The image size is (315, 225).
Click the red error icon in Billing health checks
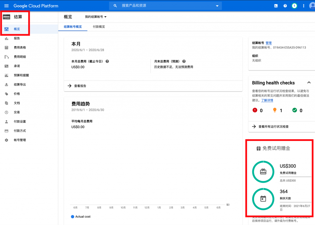255,110
